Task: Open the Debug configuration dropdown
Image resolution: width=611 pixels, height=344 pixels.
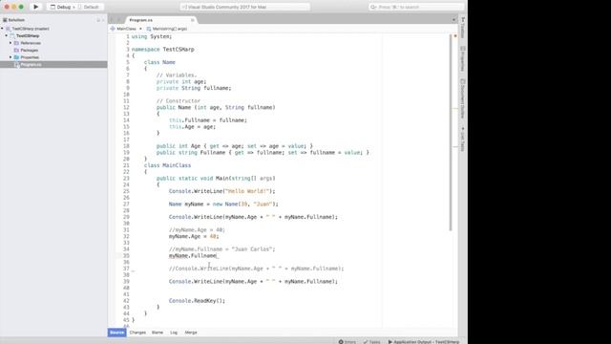Action: point(61,7)
